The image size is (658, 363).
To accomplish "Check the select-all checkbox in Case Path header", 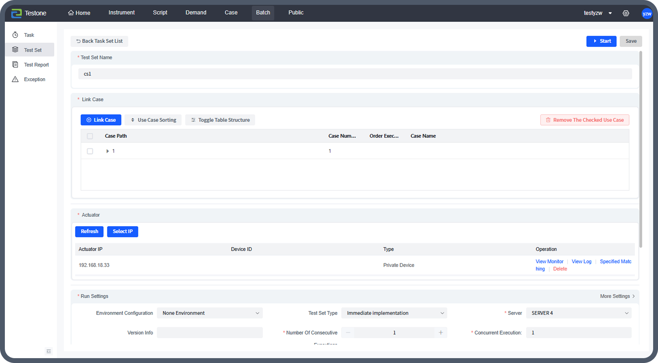I will tap(90, 136).
